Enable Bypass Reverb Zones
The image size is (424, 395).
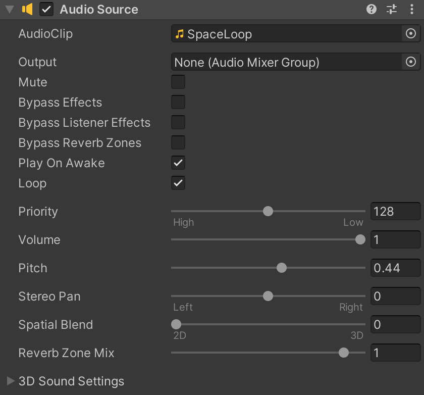178,142
